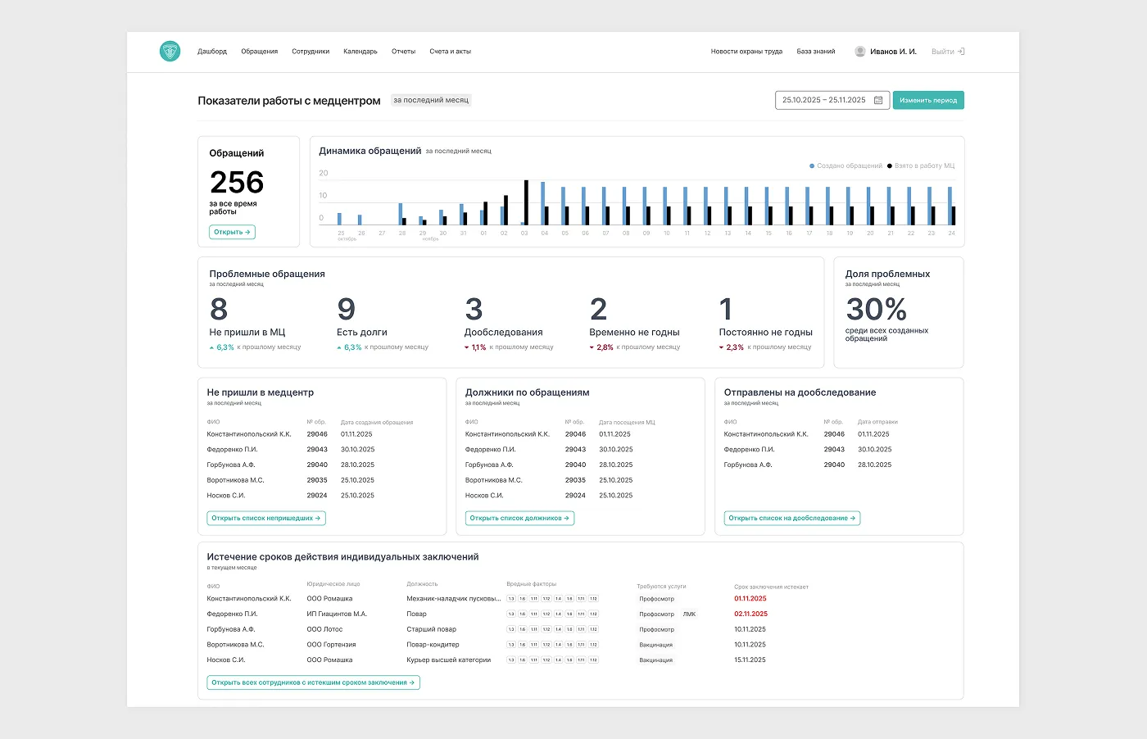The height and width of the screenshot is (739, 1147).
Task: Open Счета и акты menu item
Action: tap(450, 51)
